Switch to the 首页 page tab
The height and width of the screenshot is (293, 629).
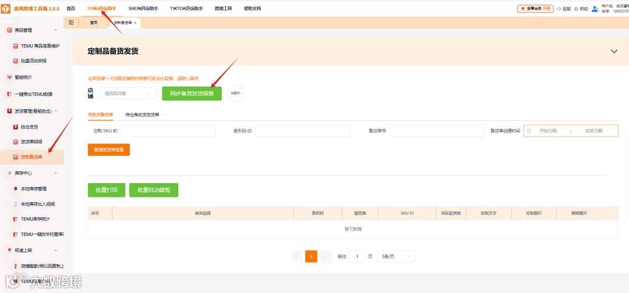pos(93,23)
